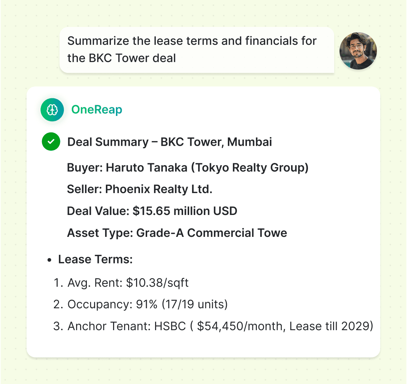
Task: Click the user profile avatar photo
Action: click(358, 51)
